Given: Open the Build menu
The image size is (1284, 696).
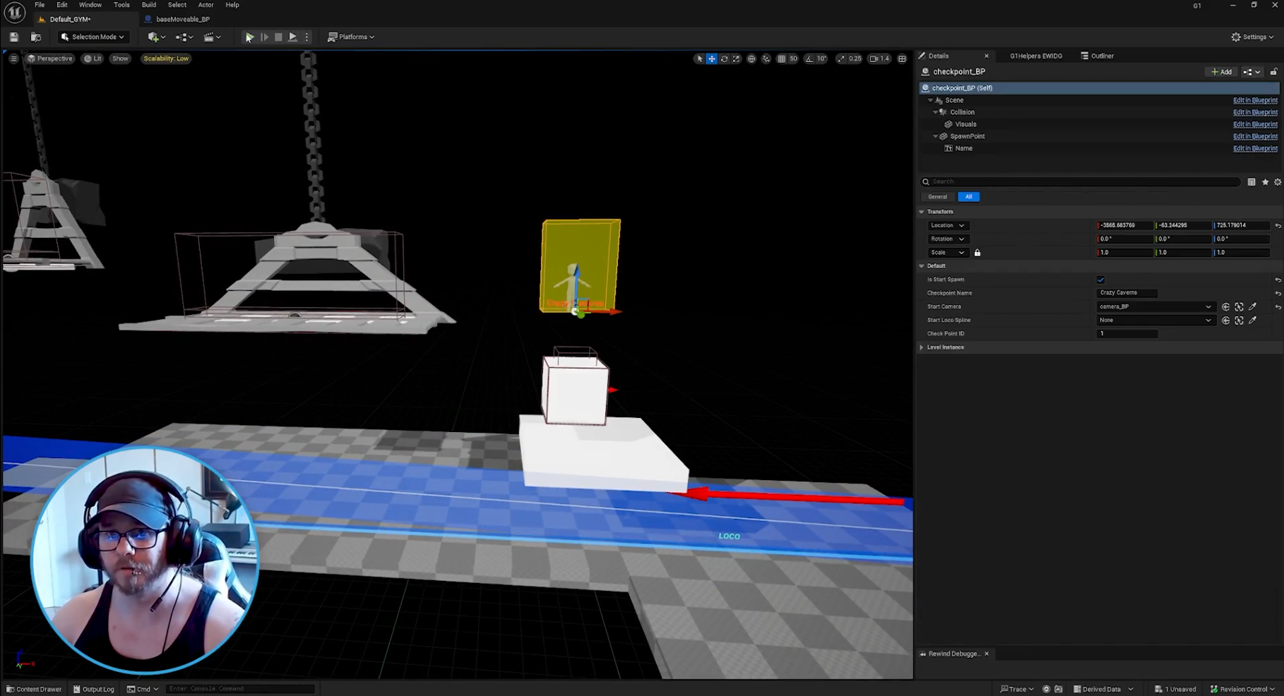Looking at the screenshot, I should pyautogui.click(x=148, y=5).
